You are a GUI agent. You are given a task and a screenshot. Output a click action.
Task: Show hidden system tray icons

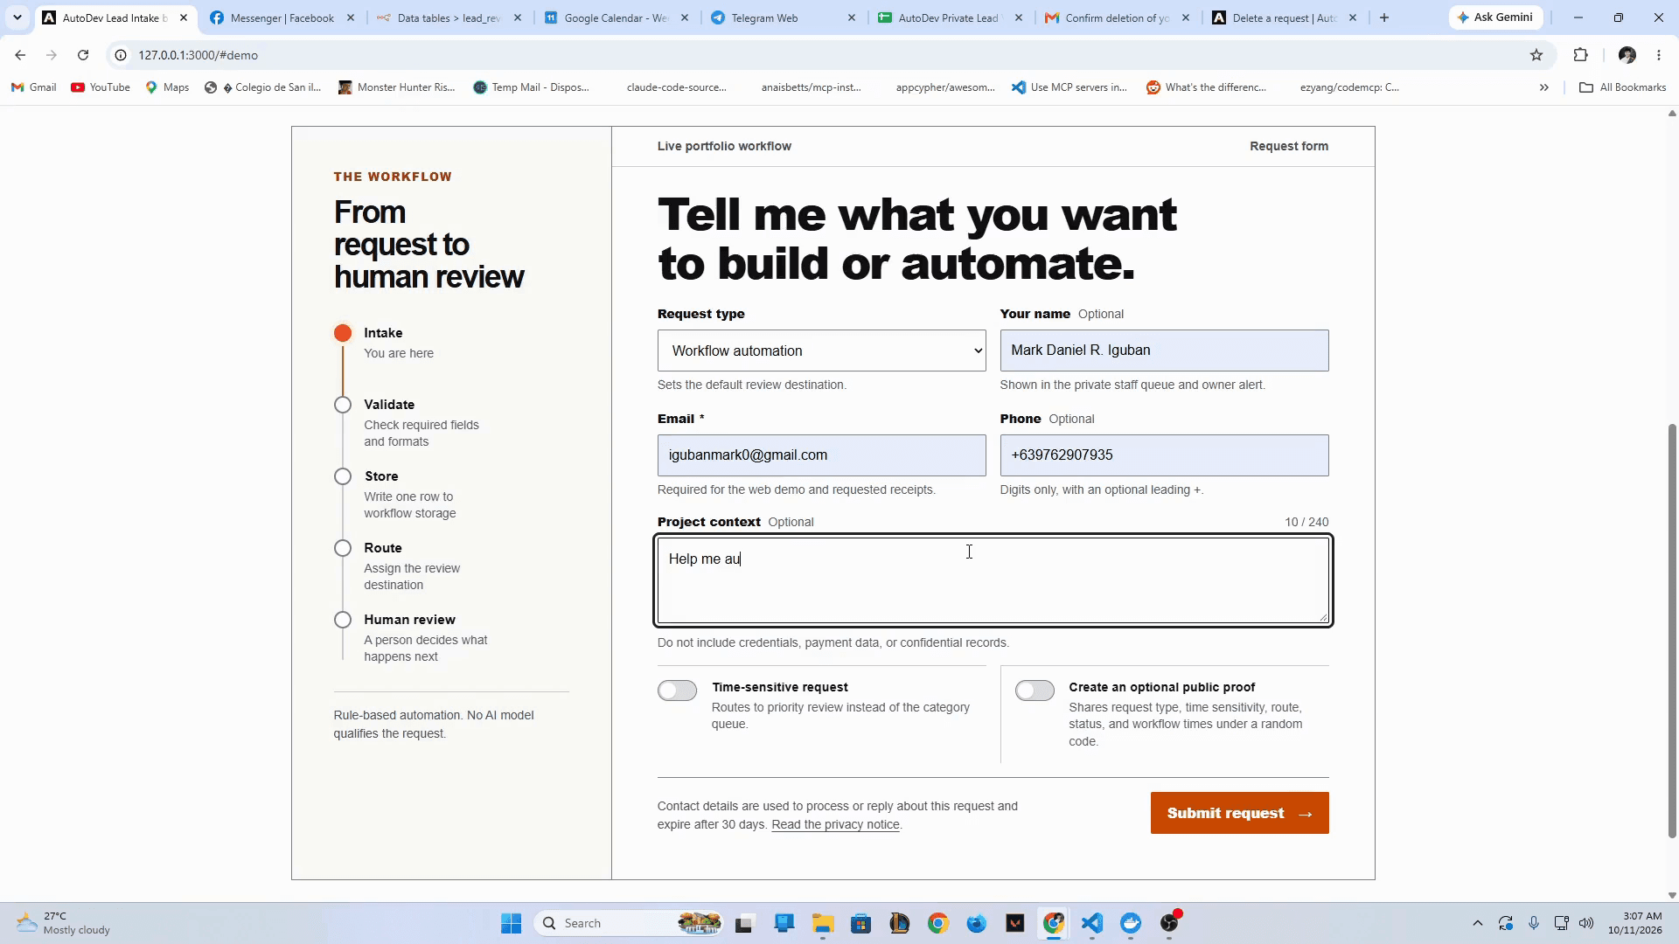click(x=1477, y=923)
